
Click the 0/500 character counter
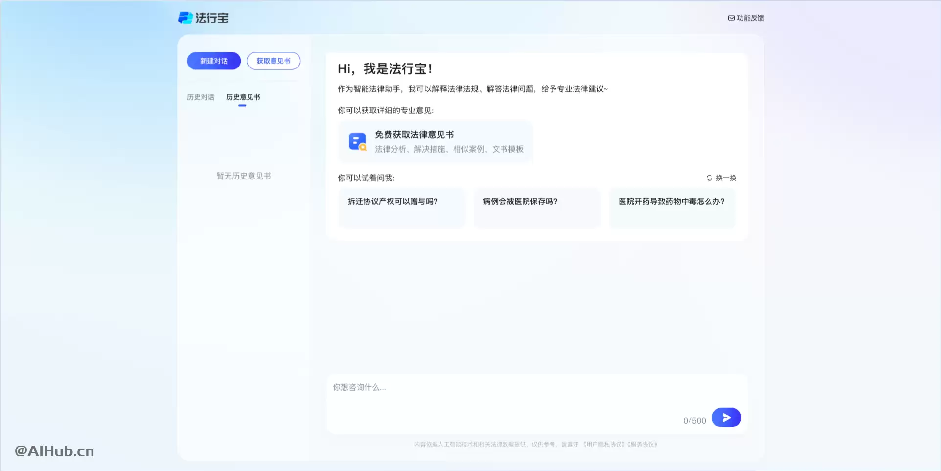tap(694, 421)
